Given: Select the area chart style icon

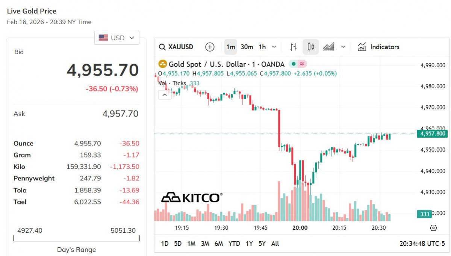Looking at the screenshot, I should tap(328, 47).
